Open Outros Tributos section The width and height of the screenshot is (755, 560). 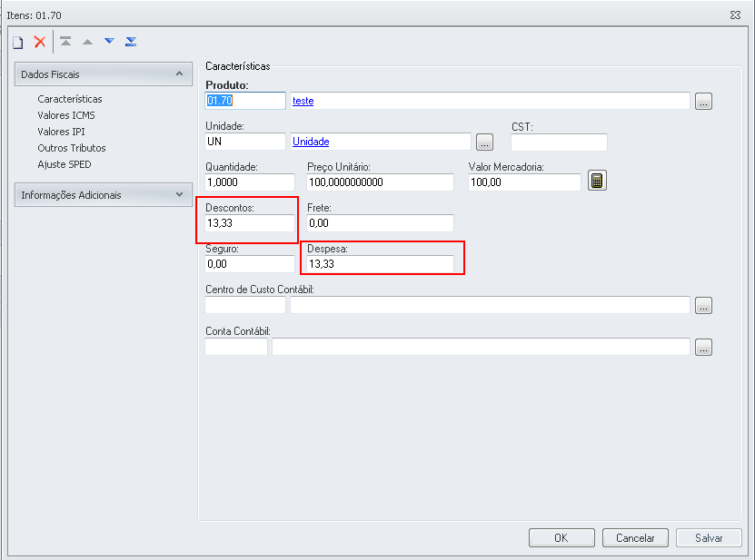coord(72,148)
